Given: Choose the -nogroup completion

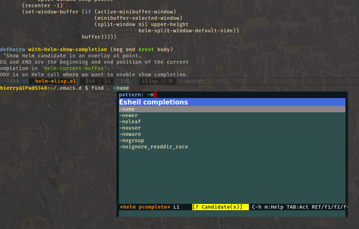Looking at the screenshot, I should (x=232, y=141).
